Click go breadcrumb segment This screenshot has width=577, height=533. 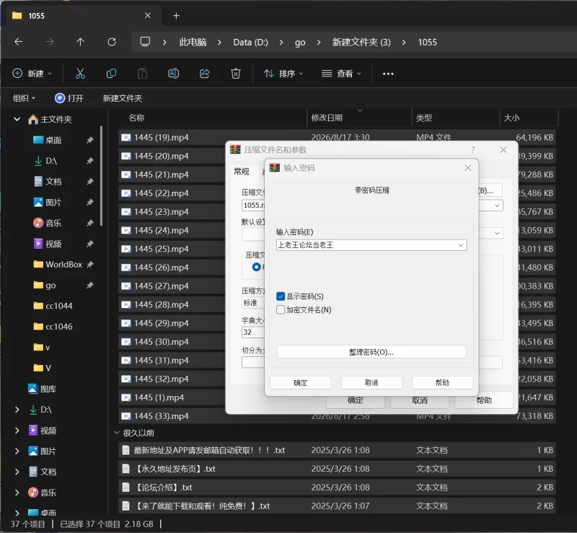(x=300, y=43)
